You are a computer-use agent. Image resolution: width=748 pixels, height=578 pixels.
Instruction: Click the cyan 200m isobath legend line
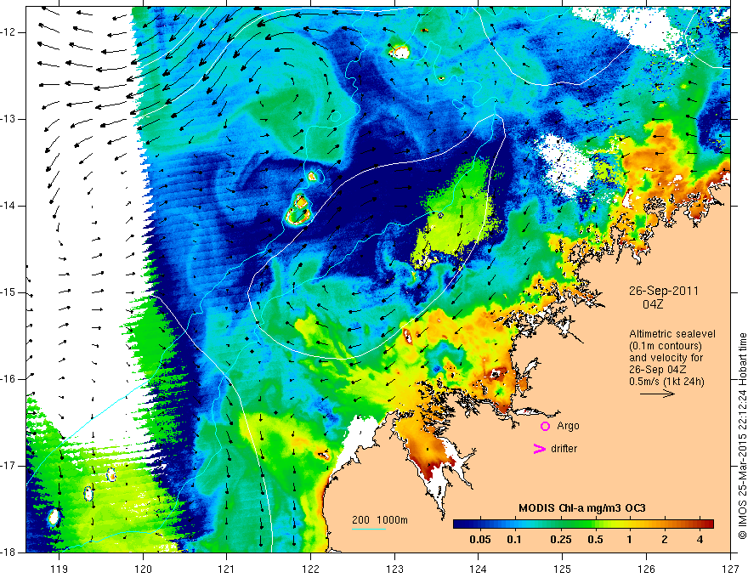tap(369, 529)
